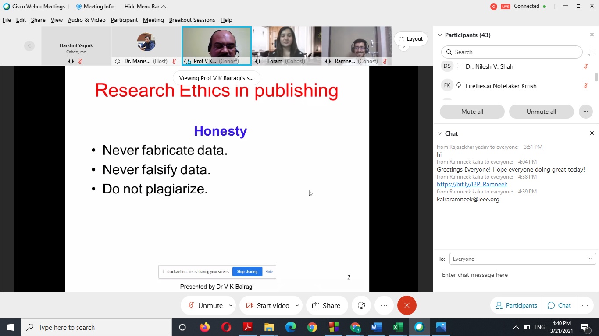Expand the audio options arrow beside Unmute
The image size is (599, 336).
[x=230, y=305]
